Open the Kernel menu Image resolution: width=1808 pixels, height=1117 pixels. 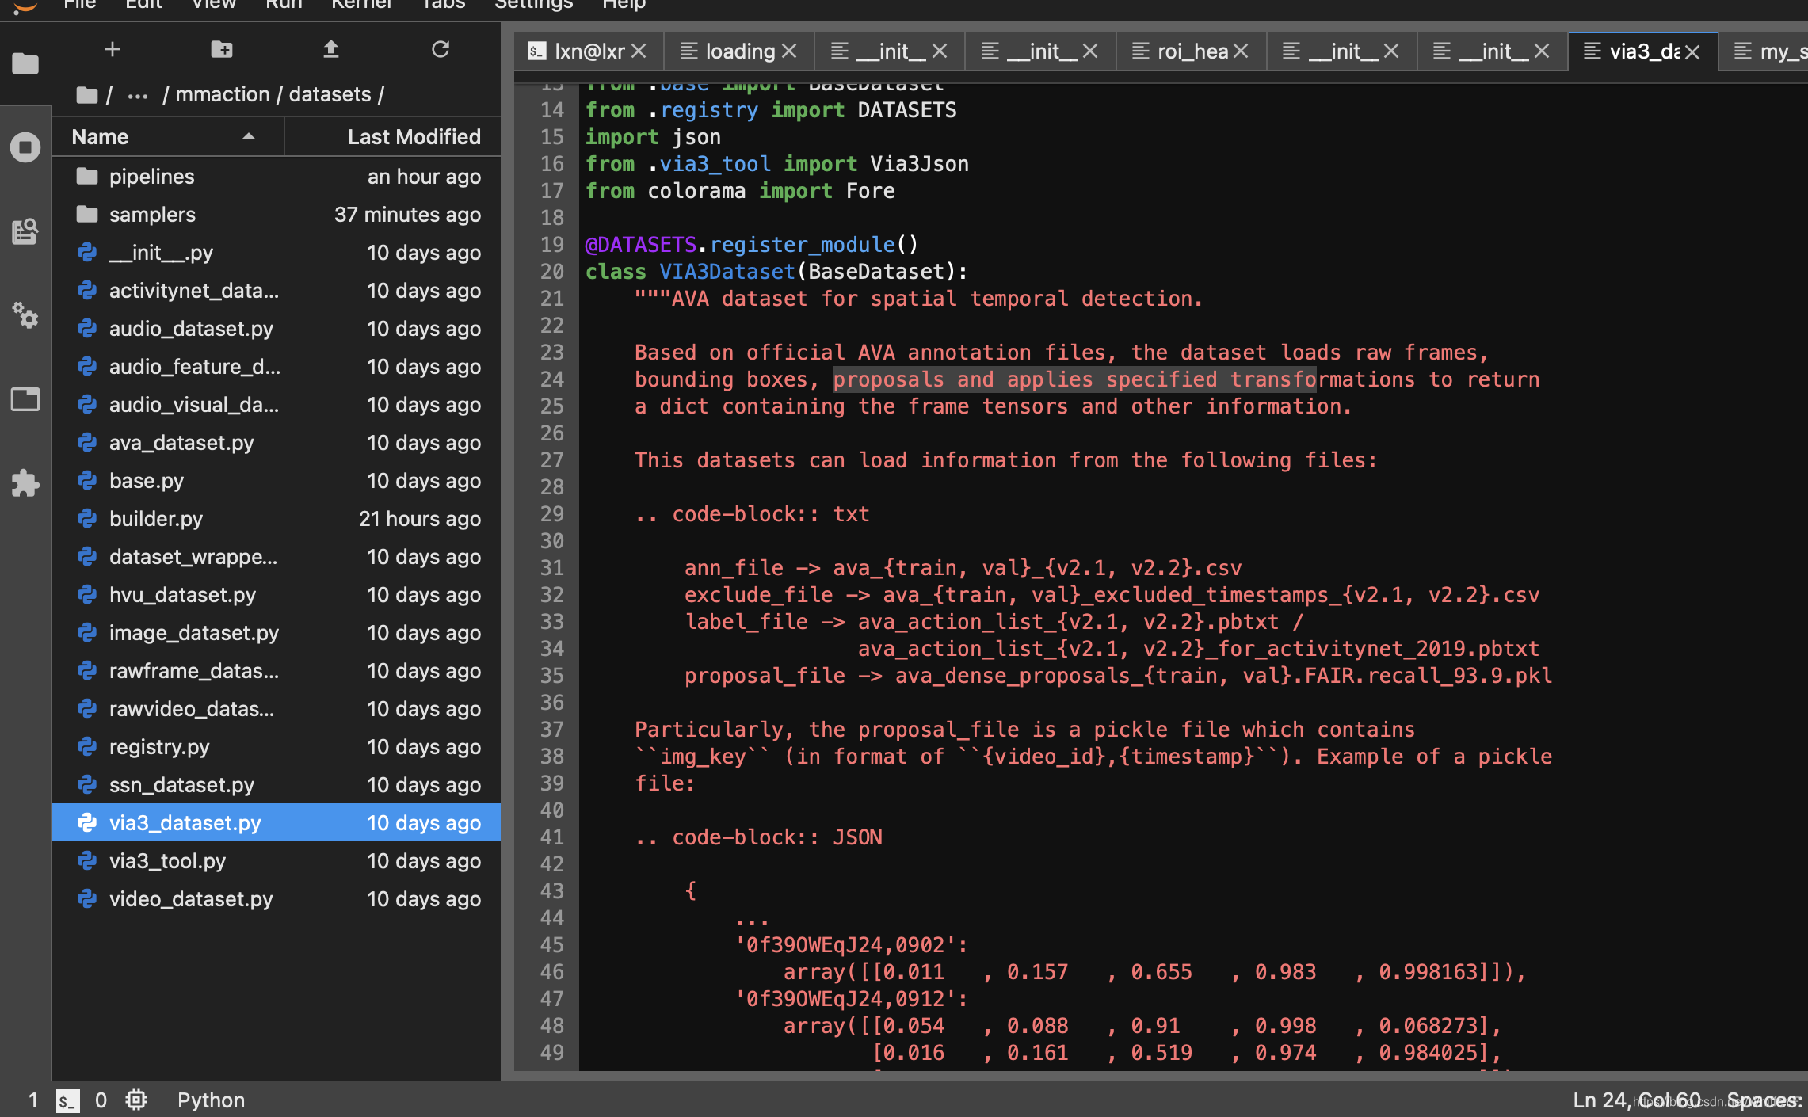coord(361,5)
